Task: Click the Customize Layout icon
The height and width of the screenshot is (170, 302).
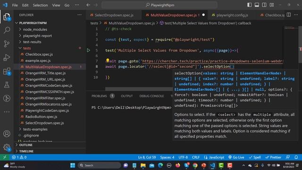Action: click(272, 5)
